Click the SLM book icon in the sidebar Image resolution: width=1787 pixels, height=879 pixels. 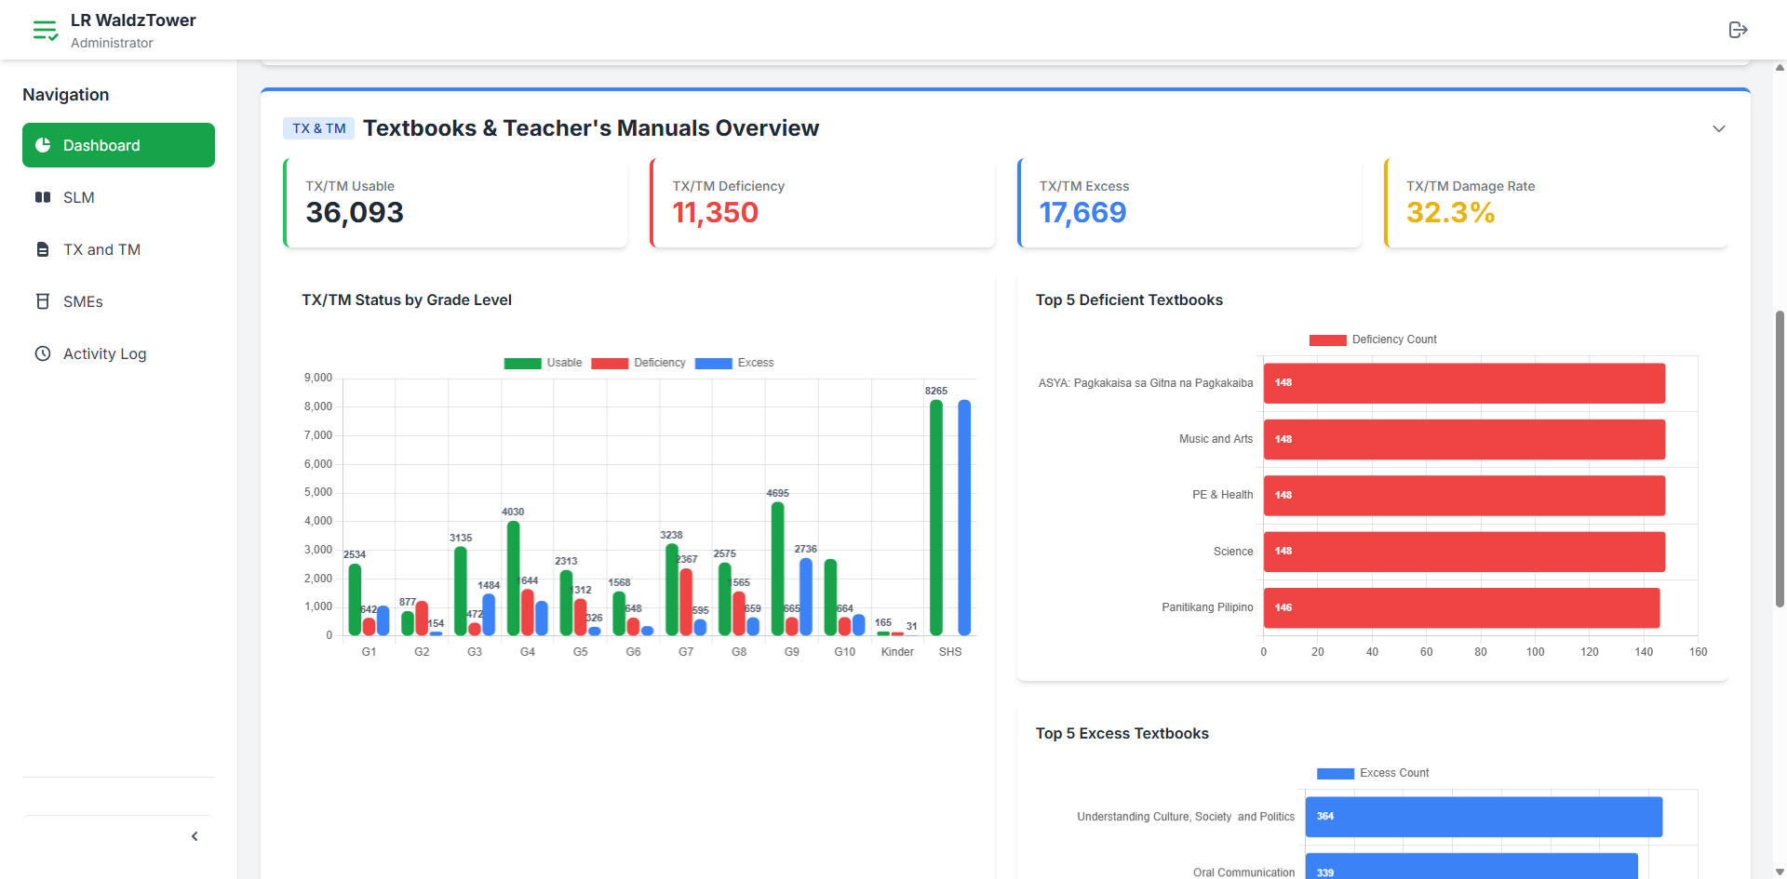tap(43, 197)
